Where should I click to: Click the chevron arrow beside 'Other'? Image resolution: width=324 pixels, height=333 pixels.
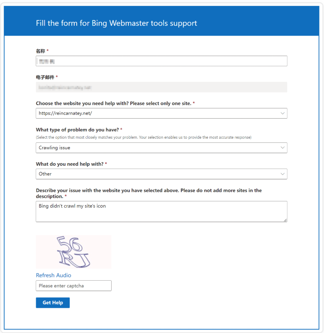pos(283,174)
